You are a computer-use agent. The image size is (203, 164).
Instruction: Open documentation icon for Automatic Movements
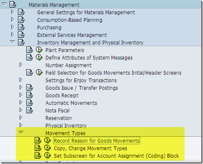30,103
